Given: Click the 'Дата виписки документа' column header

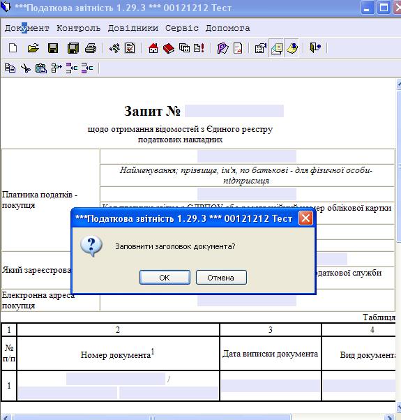Looking at the screenshot, I should (270, 354).
